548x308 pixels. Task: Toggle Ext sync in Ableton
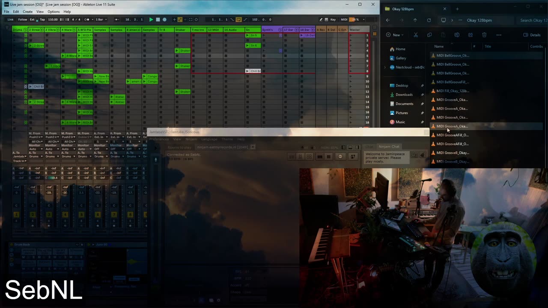[x=32, y=19]
